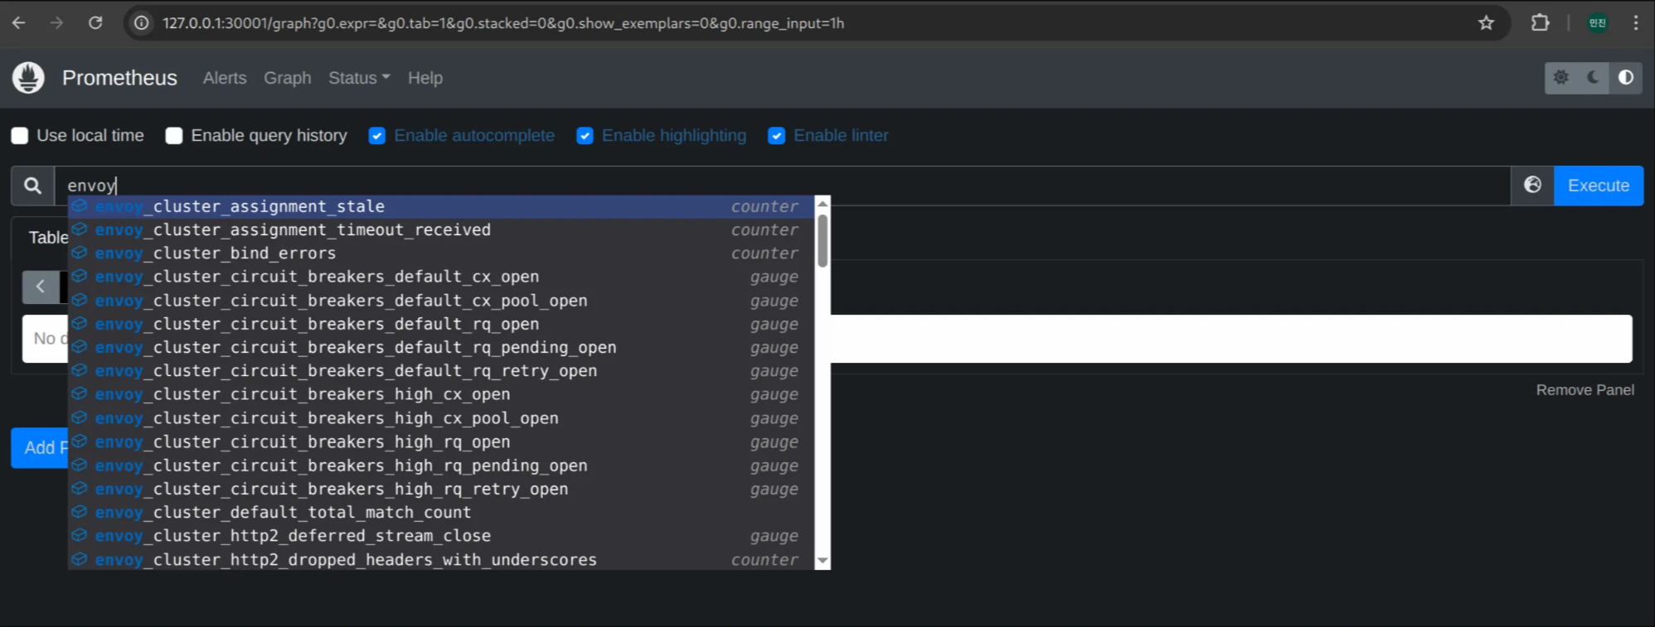Switch to the light theme sun icon
This screenshot has height=627, width=1655.
(x=1560, y=78)
